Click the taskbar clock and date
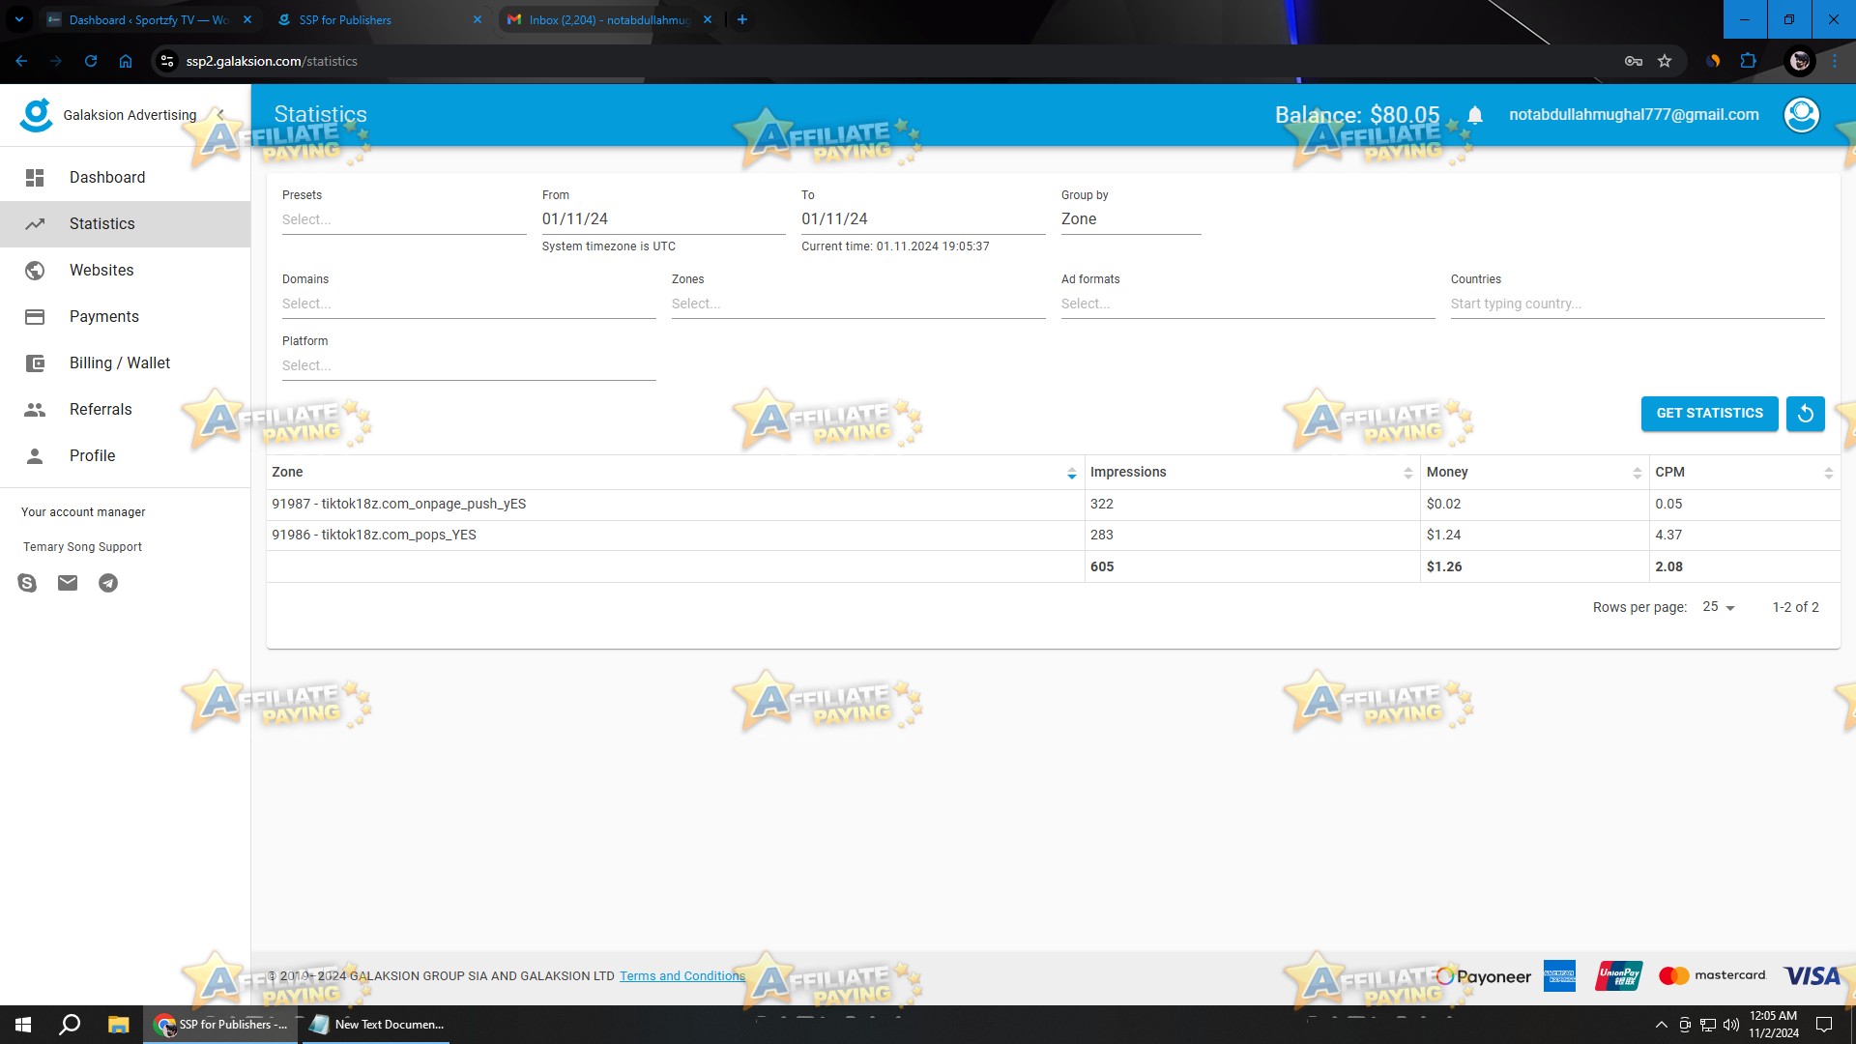The height and width of the screenshot is (1044, 1856). click(1774, 1025)
